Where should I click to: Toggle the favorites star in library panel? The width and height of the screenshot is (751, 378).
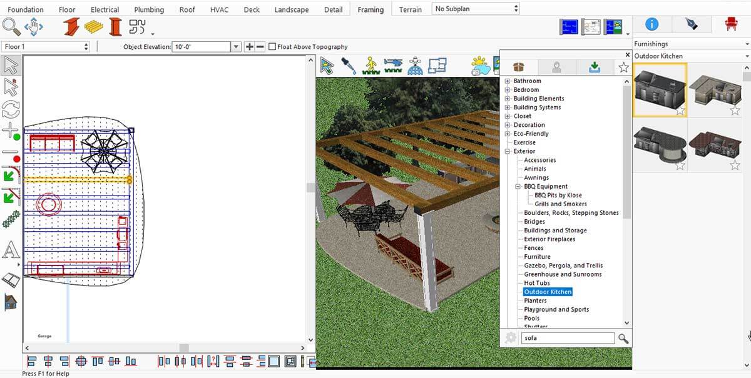coord(623,67)
